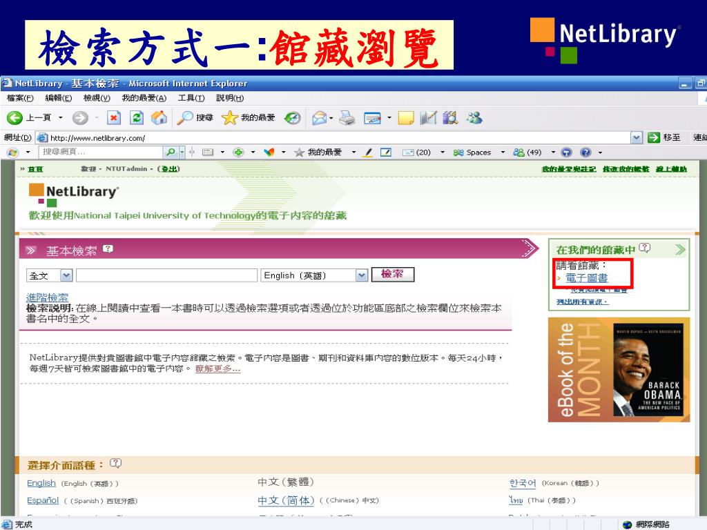
Task: Click the Messenger people icon
Action: pos(474,118)
